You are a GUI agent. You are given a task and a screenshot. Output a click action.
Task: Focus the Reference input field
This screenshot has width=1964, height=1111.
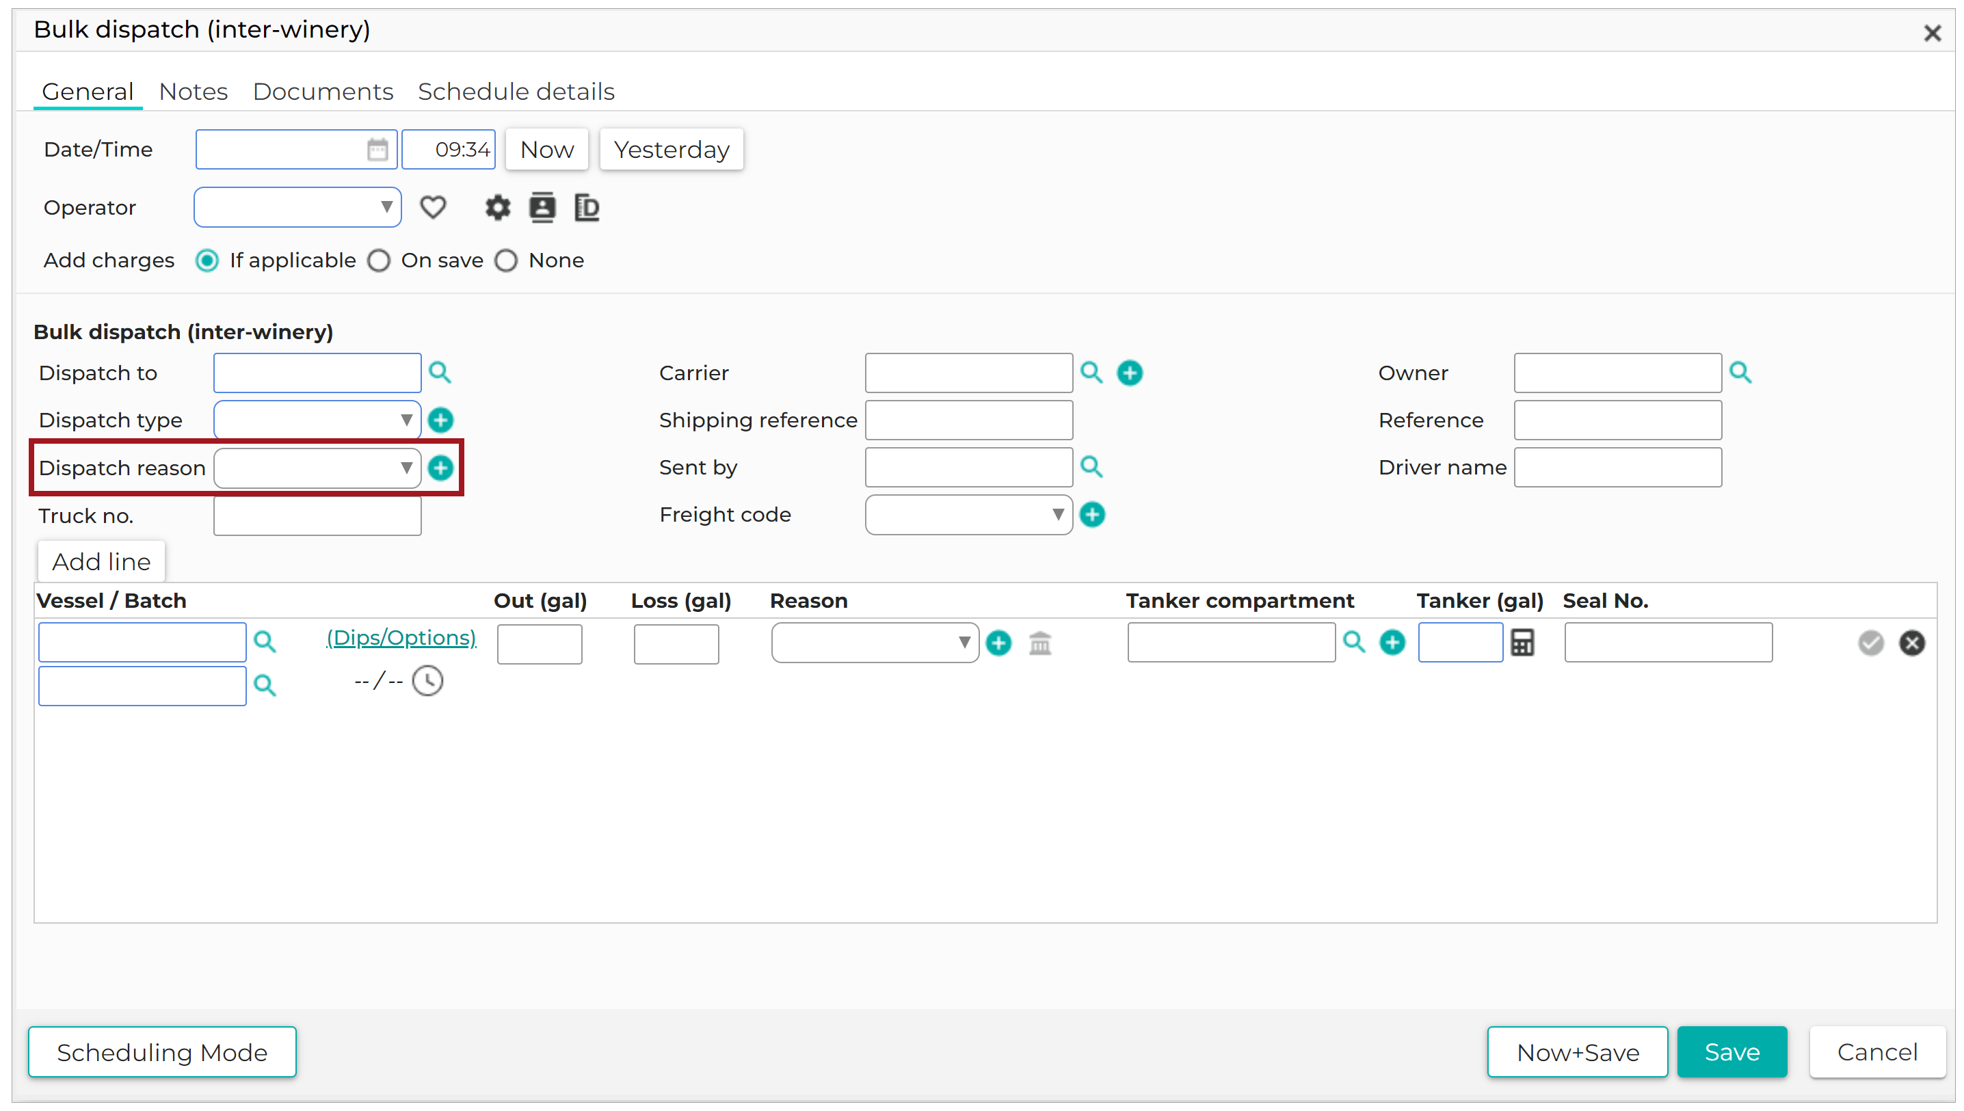pos(1617,420)
